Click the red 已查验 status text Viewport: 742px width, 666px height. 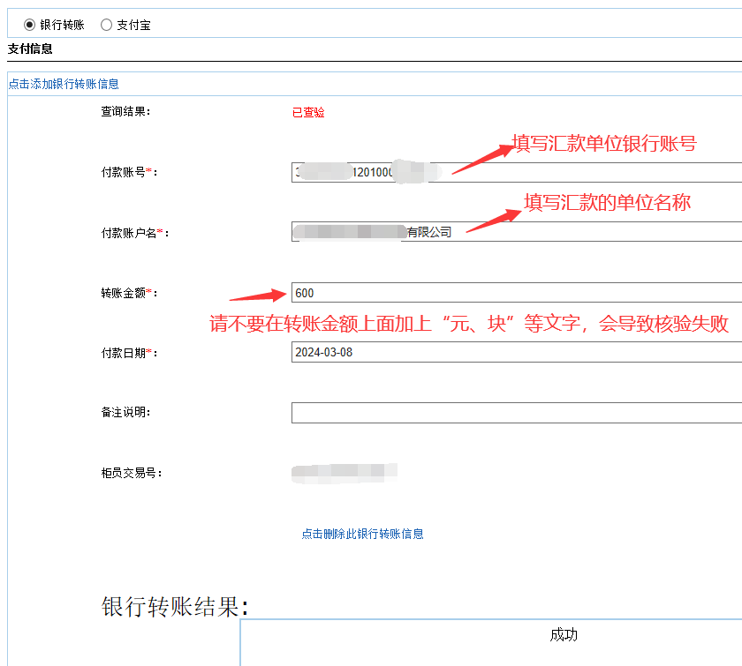tap(308, 113)
